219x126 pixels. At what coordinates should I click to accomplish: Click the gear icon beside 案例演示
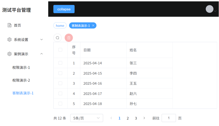click(x=9, y=54)
